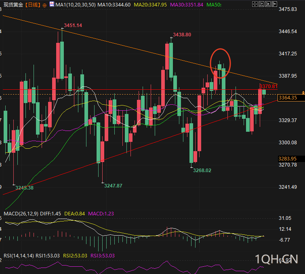
Task: Click the axis play-forward chart icon
Action: coord(268,4)
